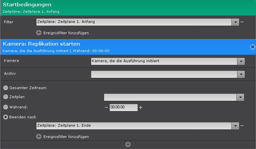Close the Kamera: Replikation starten action
The image size is (256, 149).
252,47
